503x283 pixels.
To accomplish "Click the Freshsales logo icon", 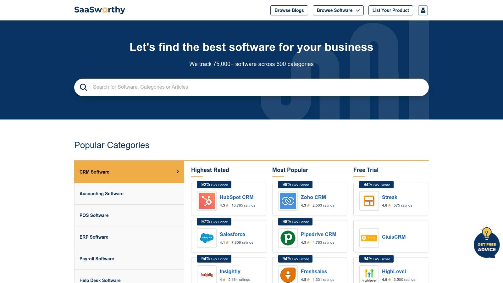I will (288, 275).
